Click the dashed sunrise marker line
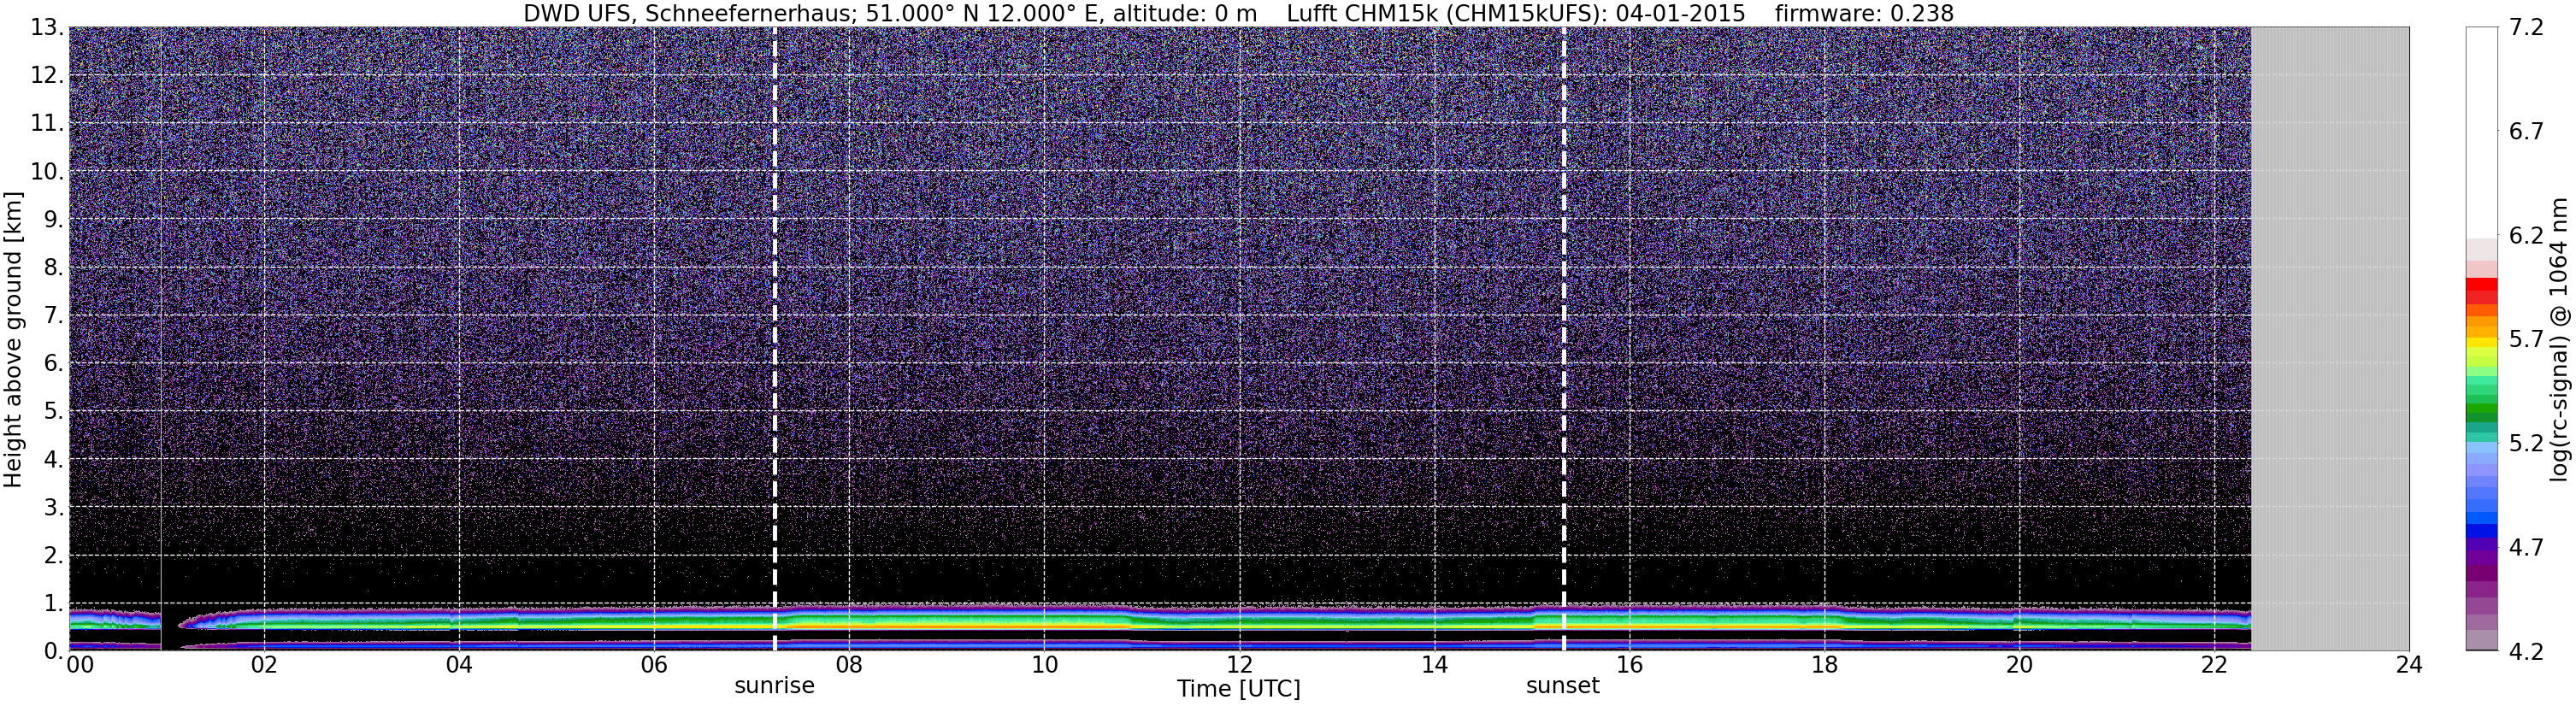 (775, 338)
